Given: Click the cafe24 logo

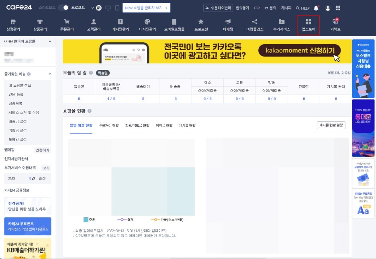Looking at the screenshot, I should click(19, 7).
